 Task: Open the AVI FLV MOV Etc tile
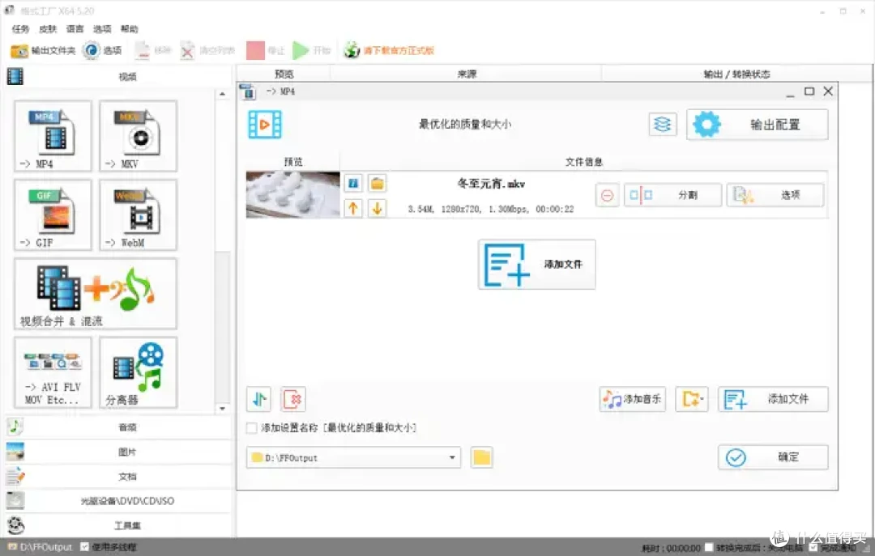pyautogui.click(x=53, y=372)
